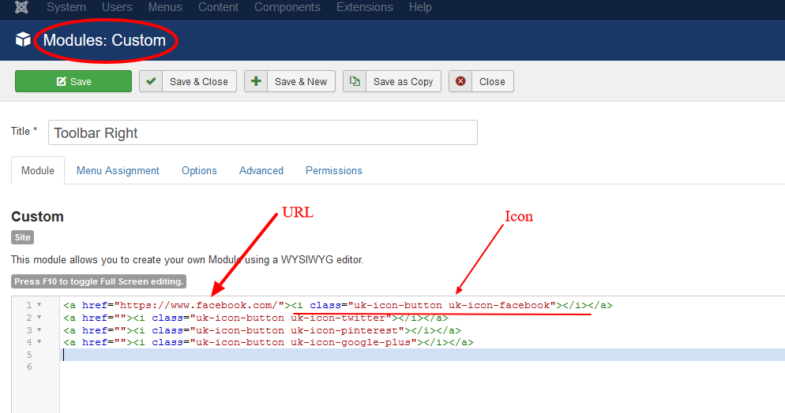
Task: Click the plus icon of Save & New
Action: pos(256,81)
